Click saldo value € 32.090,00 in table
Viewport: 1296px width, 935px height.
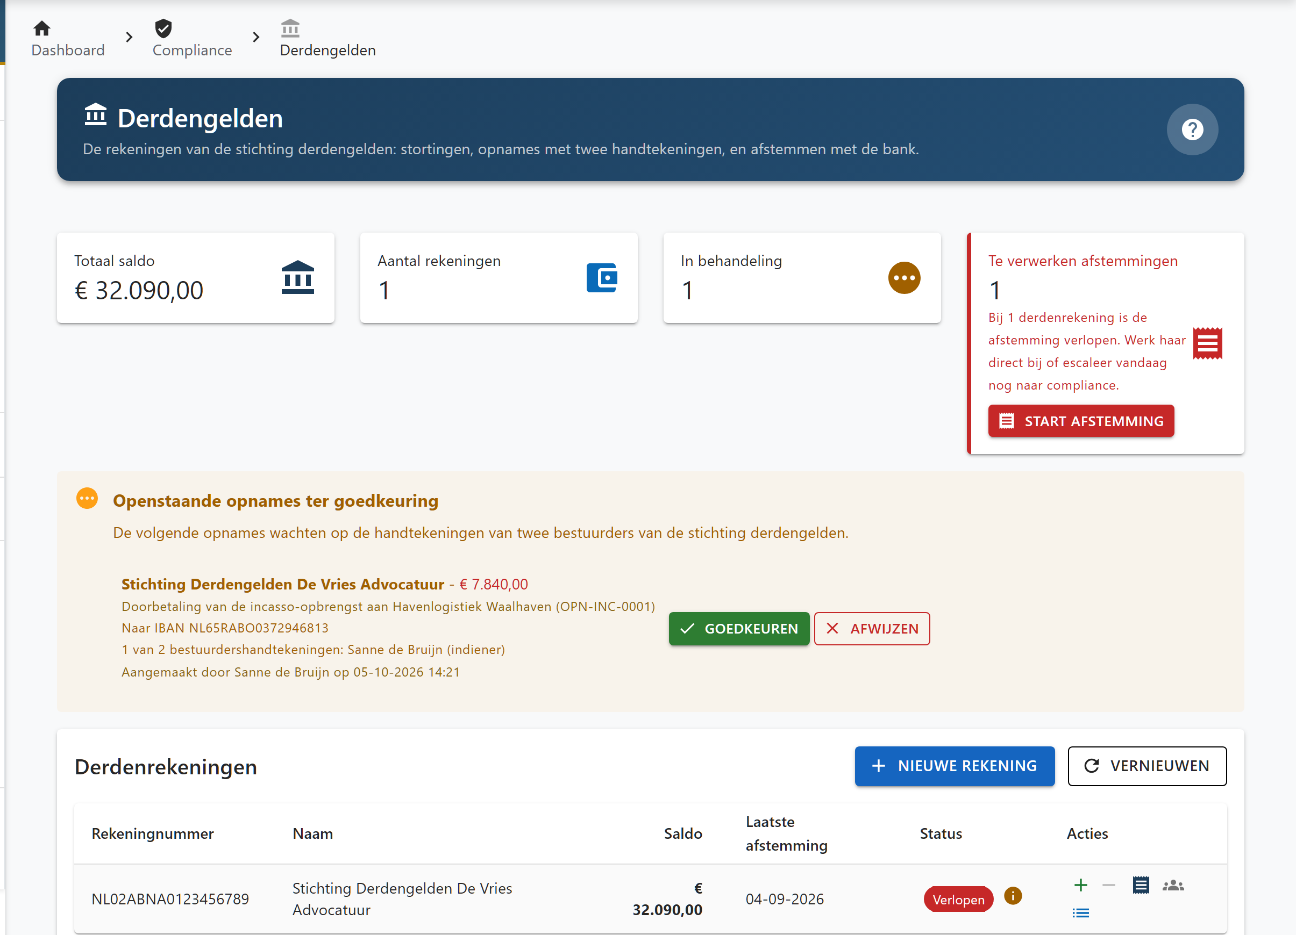pyautogui.click(x=667, y=899)
